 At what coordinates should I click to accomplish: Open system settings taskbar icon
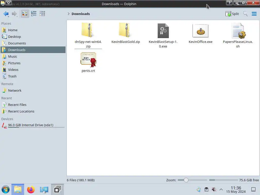[44, 189]
